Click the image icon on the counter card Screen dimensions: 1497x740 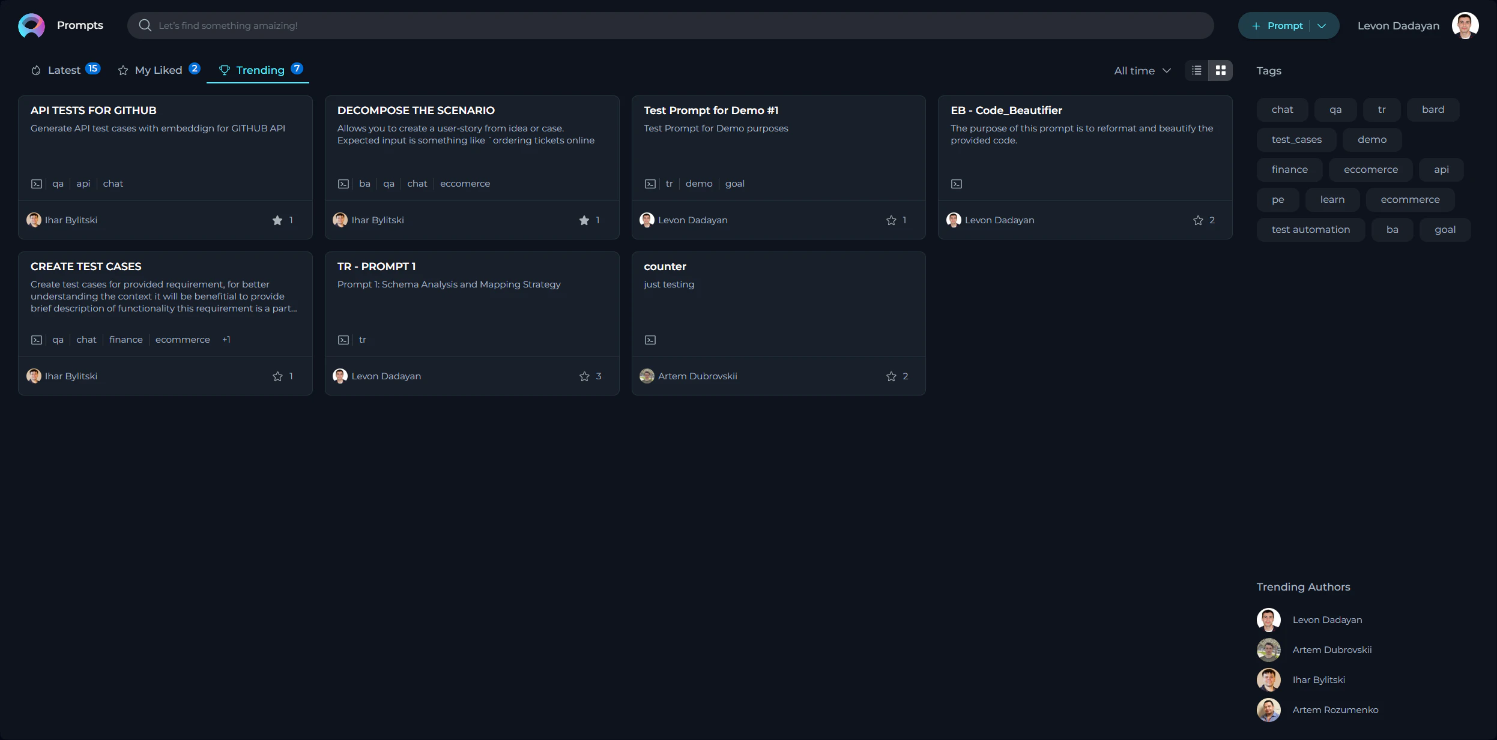click(x=649, y=340)
